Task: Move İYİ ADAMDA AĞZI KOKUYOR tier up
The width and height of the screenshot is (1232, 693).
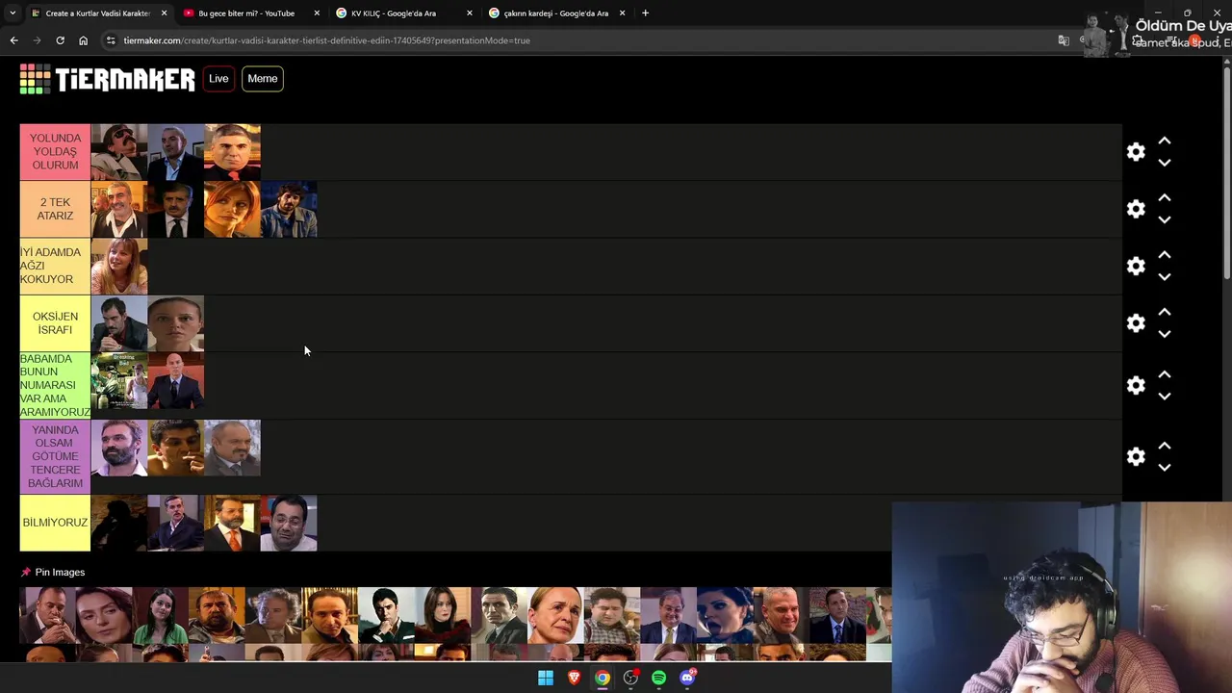Action: (1165, 254)
